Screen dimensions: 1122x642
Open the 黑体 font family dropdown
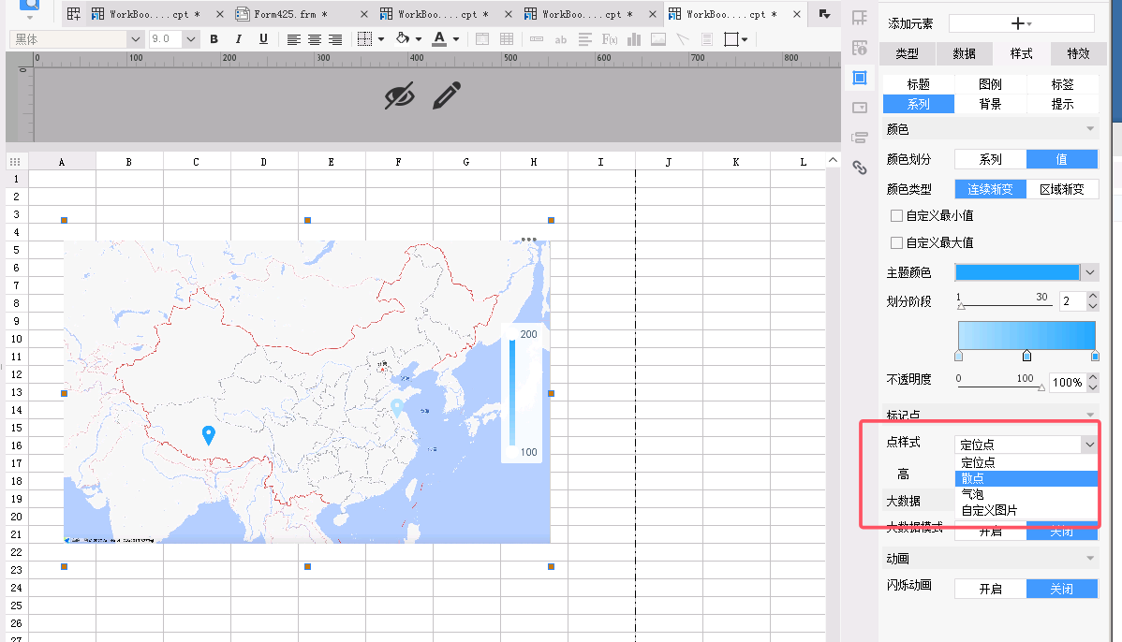coord(135,39)
